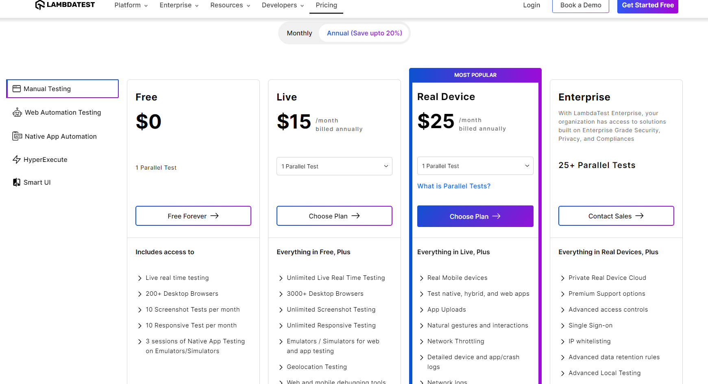
Task: Click the Free plan "$0" price
Action: [x=148, y=122]
